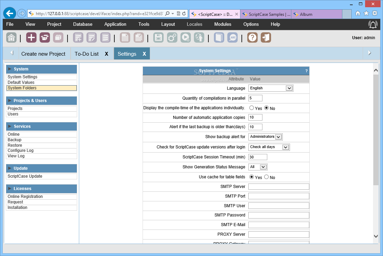Click the New Project plus icon
The width and height of the screenshot is (383, 256).
point(31,38)
